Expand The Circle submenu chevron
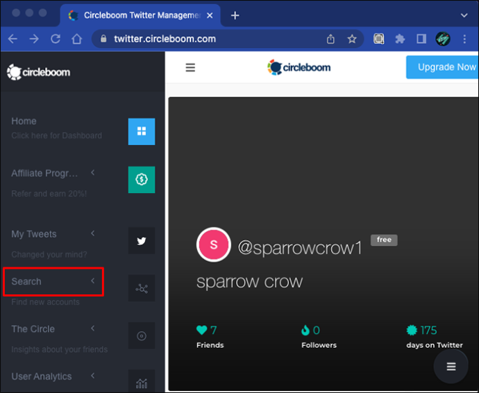This screenshot has height=393, width=479. pyautogui.click(x=93, y=328)
